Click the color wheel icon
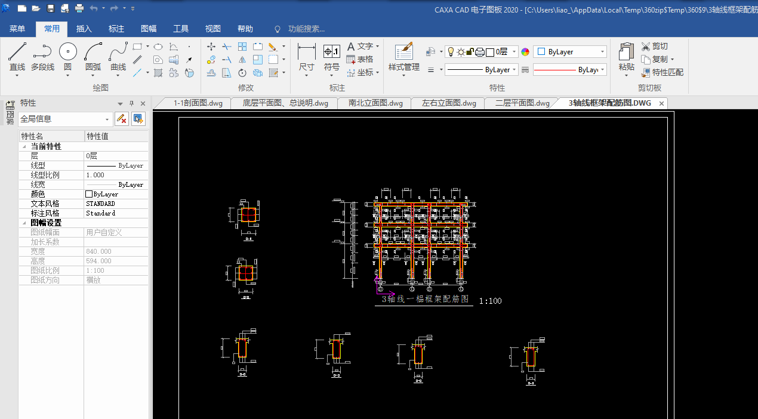Image resolution: width=758 pixels, height=419 pixels. [525, 52]
